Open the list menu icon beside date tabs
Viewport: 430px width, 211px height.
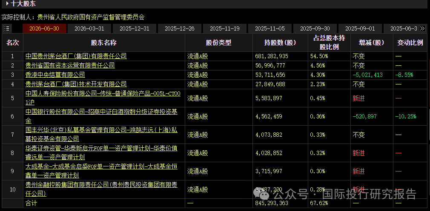7,28
